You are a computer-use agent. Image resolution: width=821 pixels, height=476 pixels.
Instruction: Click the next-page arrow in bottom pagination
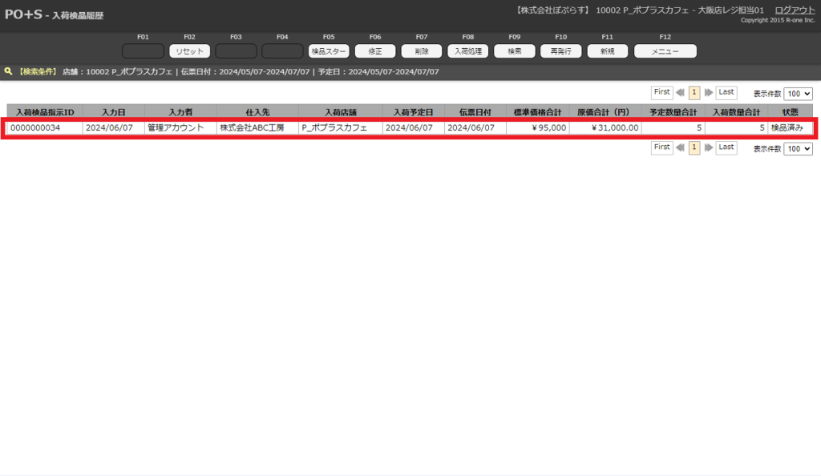[x=708, y=148]
